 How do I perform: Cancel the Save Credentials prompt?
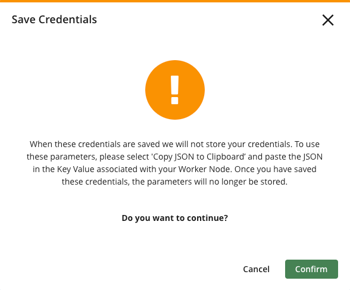click(x=256, y=269)
